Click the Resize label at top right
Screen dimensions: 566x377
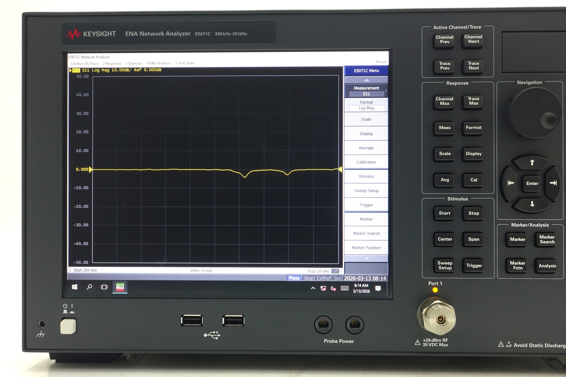pyautogui.click(x=381, y=62)
